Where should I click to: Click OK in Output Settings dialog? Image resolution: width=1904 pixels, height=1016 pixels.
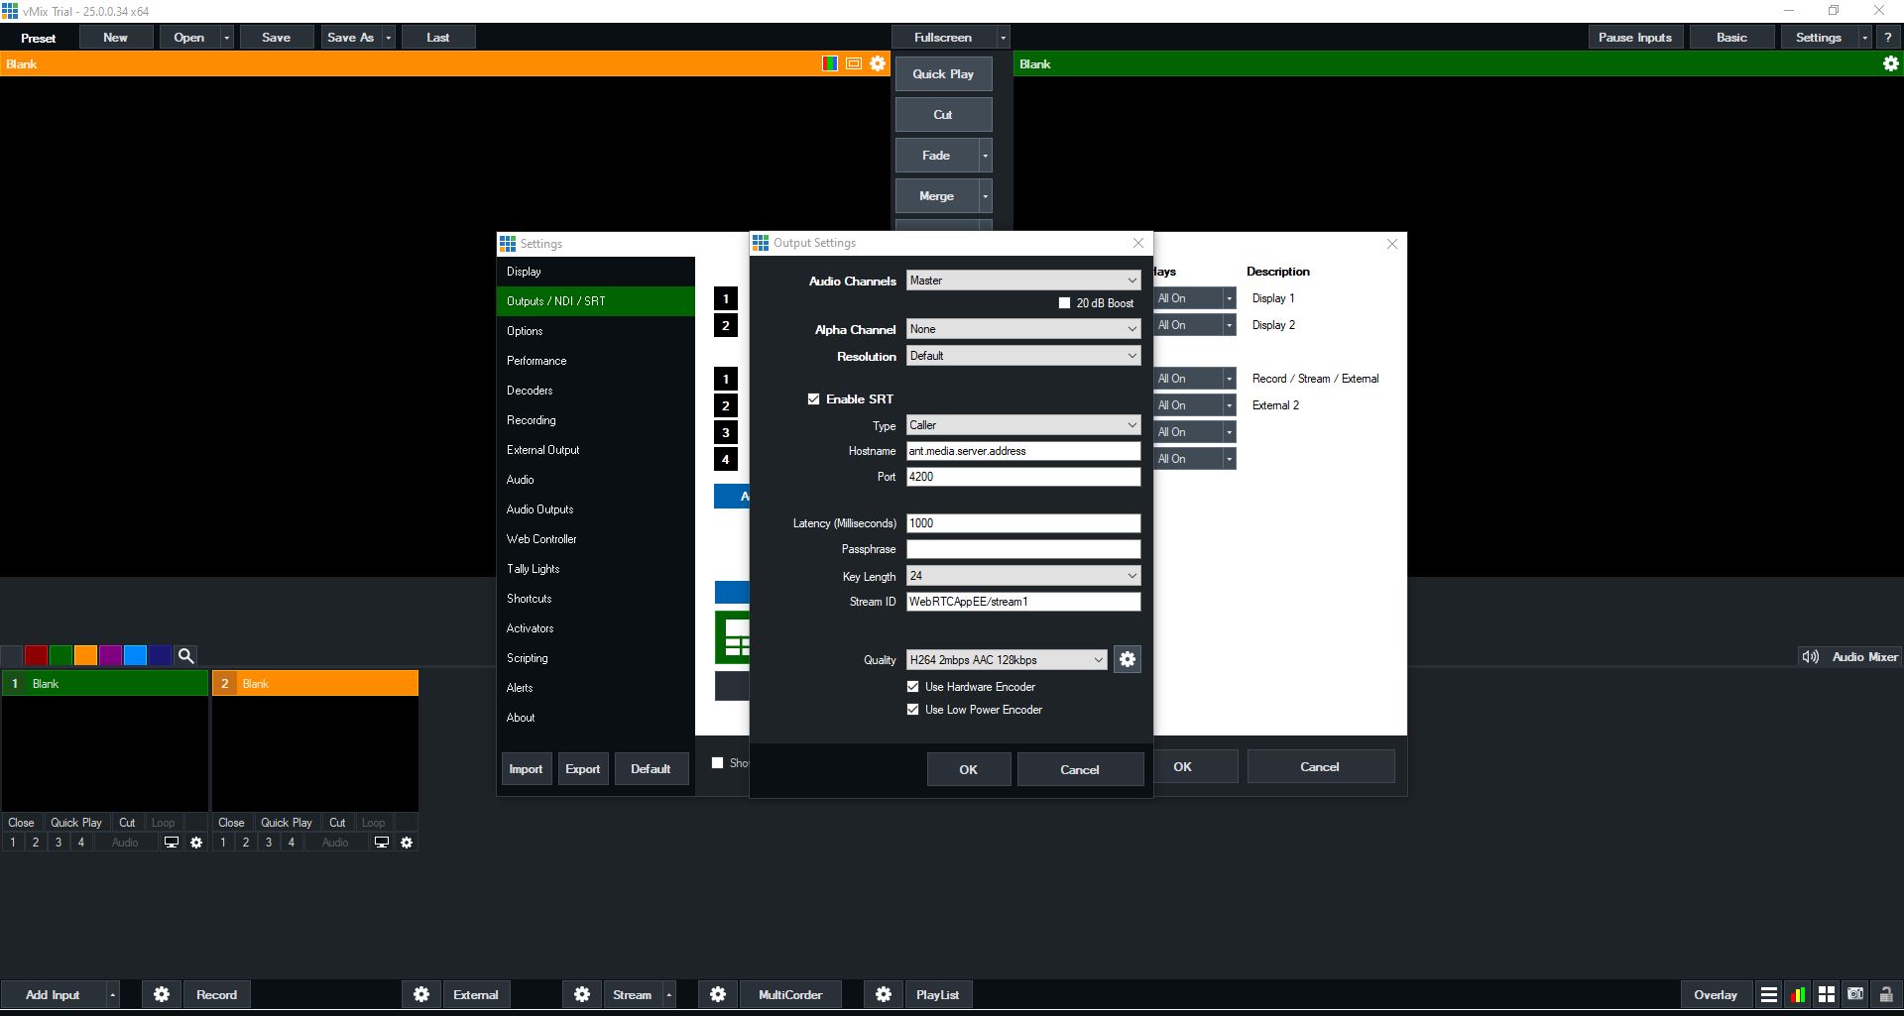pos(969,770)
